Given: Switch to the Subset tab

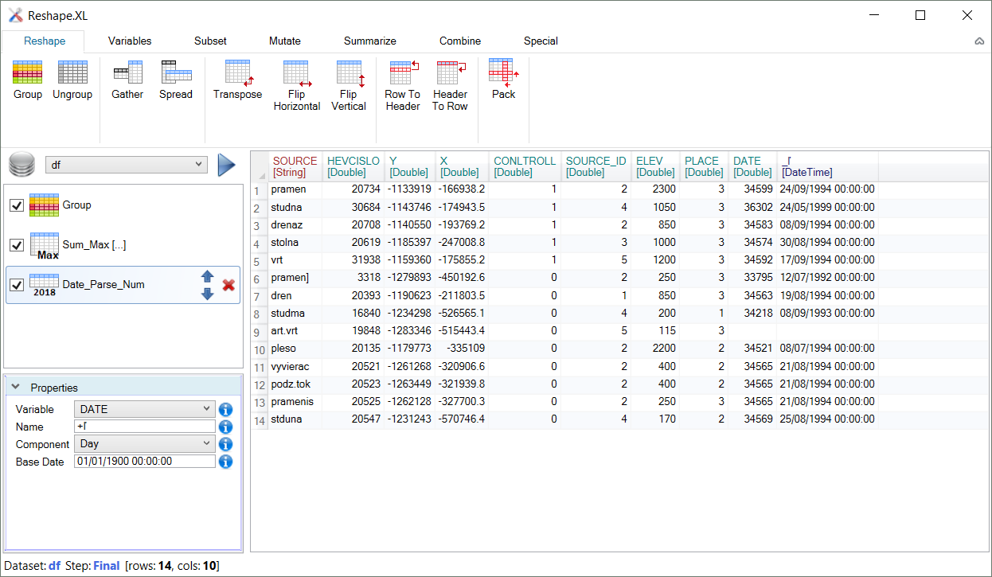Looking at the screenshot, I should coord(210,41).
